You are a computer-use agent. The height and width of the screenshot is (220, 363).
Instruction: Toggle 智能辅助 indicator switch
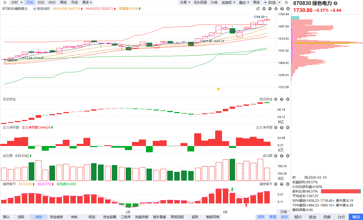click(x=35, y=9)
